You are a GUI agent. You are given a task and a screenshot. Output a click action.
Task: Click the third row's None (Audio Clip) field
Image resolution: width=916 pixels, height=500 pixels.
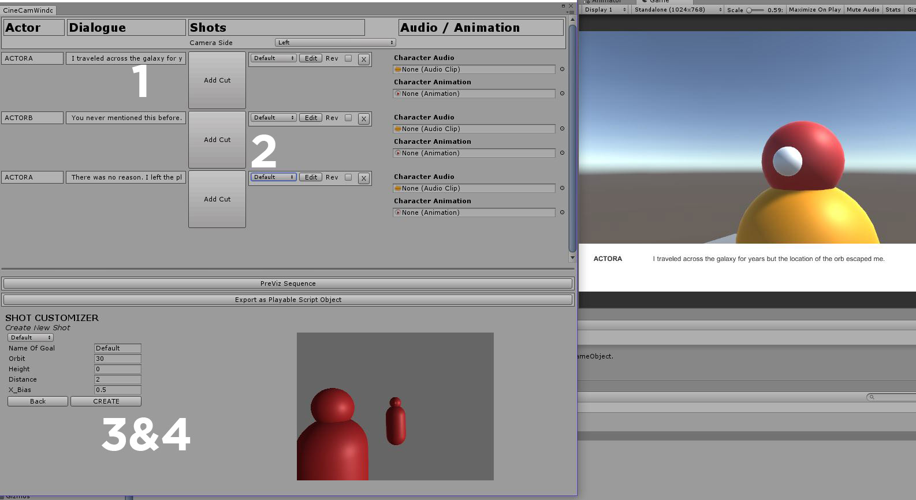pos(474,188)
